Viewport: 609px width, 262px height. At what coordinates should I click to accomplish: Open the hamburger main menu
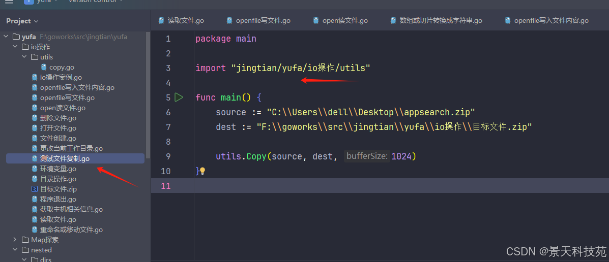9,2
